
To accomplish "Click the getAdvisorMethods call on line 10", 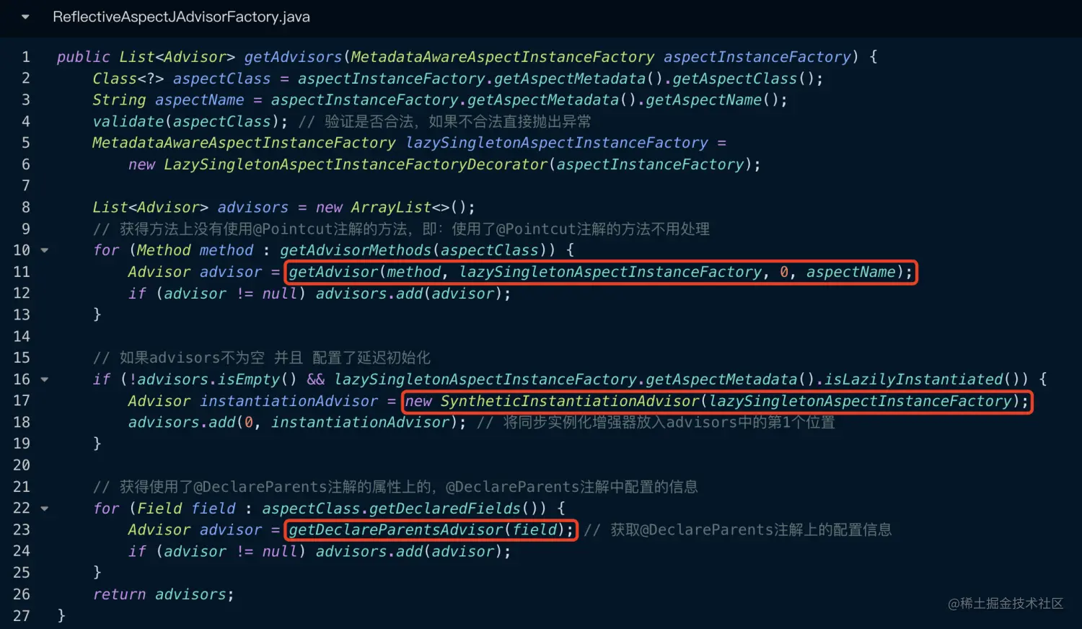I will point(355,250).
